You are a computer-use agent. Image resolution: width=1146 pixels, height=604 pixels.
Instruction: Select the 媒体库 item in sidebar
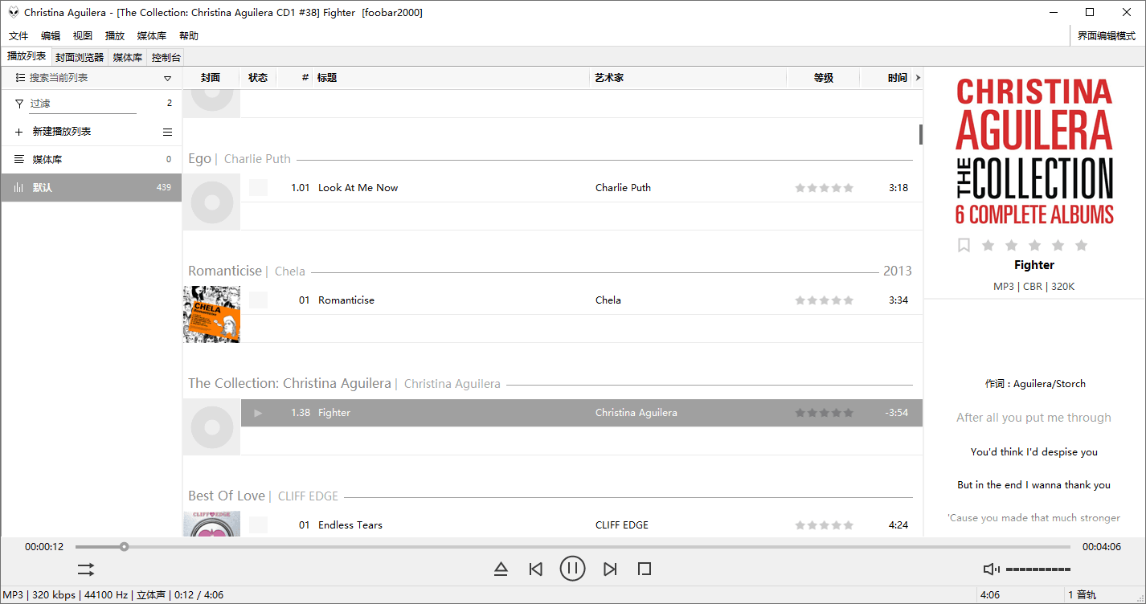47,160
